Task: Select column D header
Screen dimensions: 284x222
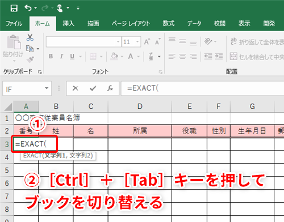Action: pos(140,106)
